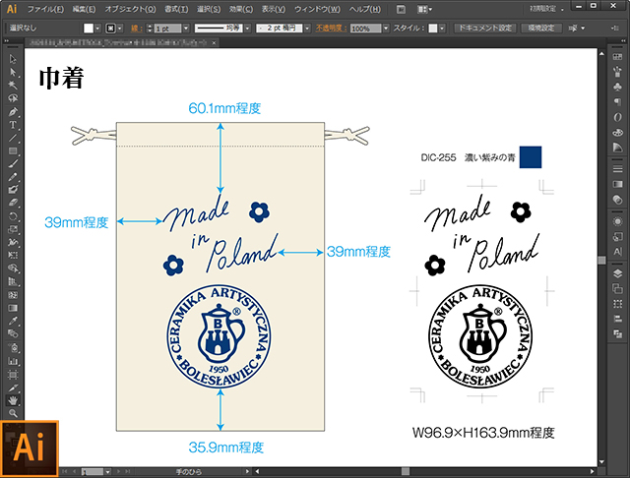Select the Gradient tool
The image size is (630, 478).
pyautogui.click(x=13, y=308)
